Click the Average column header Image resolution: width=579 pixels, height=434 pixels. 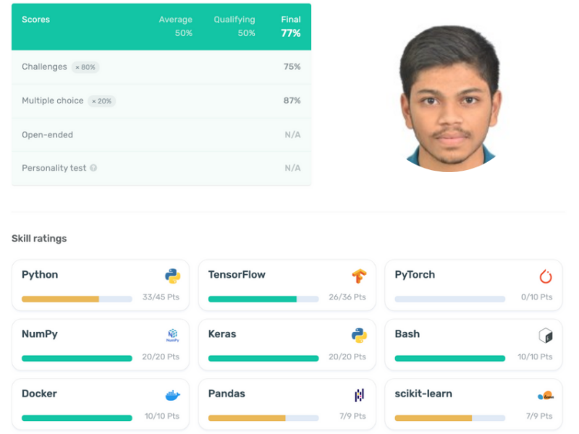coord(175,20)
